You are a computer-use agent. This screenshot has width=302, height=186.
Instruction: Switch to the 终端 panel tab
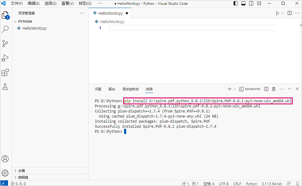(149, 89)
